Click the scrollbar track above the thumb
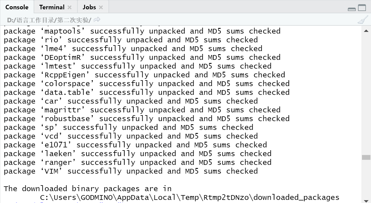Viewport: 371px width, 203px height. pos(366,93)
